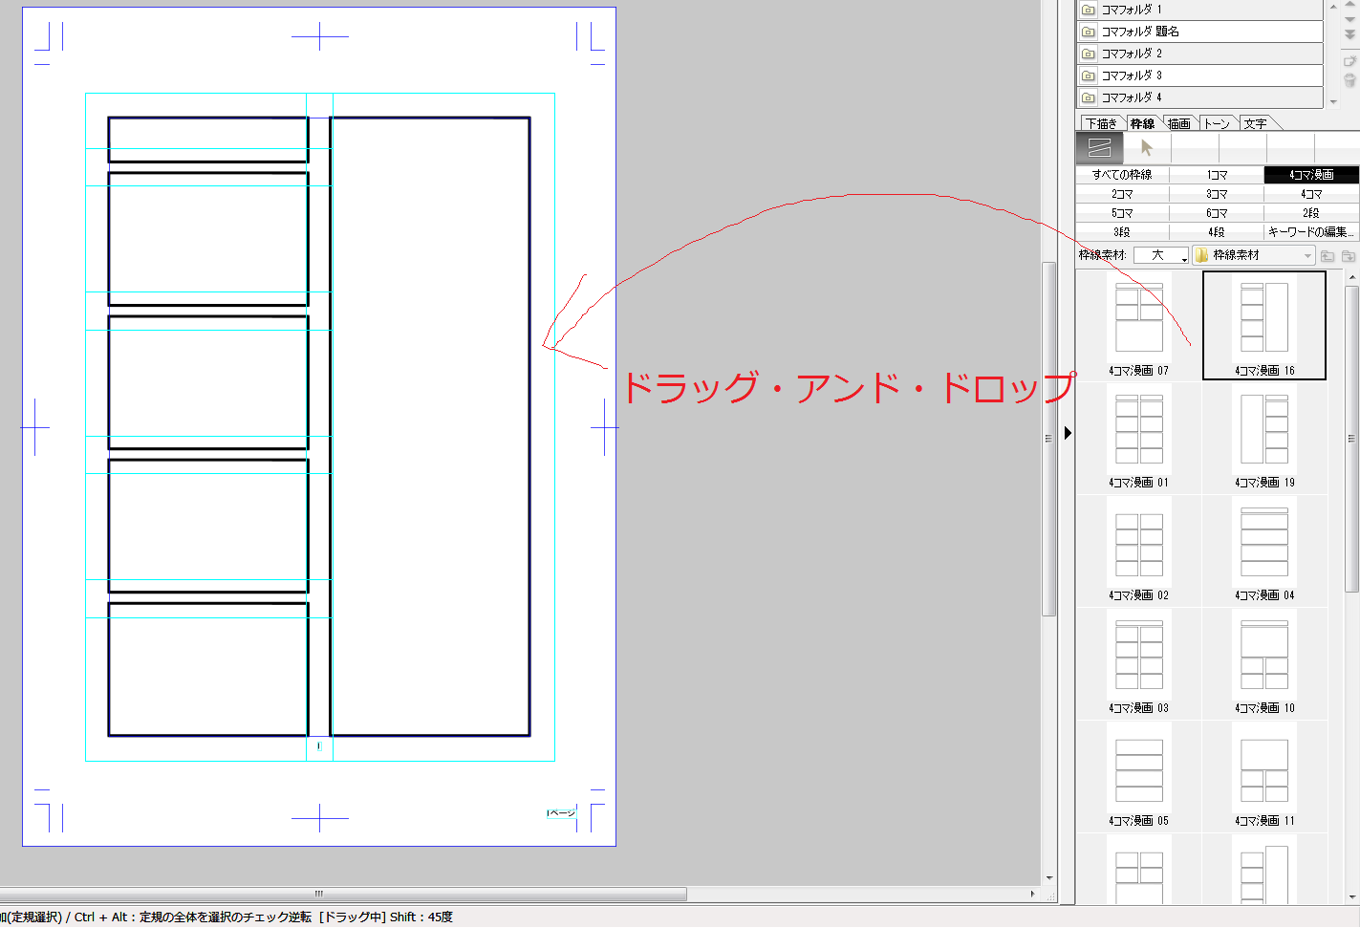Click folder icon of コマフォルダ 4
Image resolution: width=1360 pixels, height=928 pixels.
(1088, 97)
